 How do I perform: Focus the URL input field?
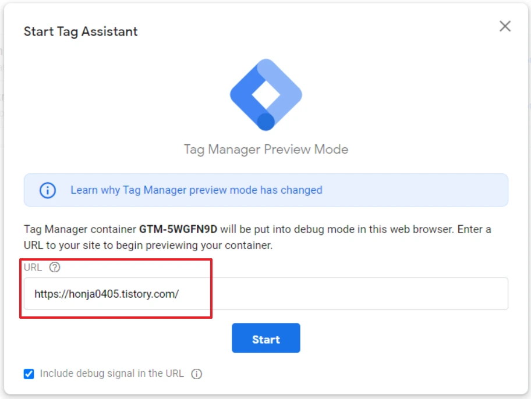(x=266, y=294)
